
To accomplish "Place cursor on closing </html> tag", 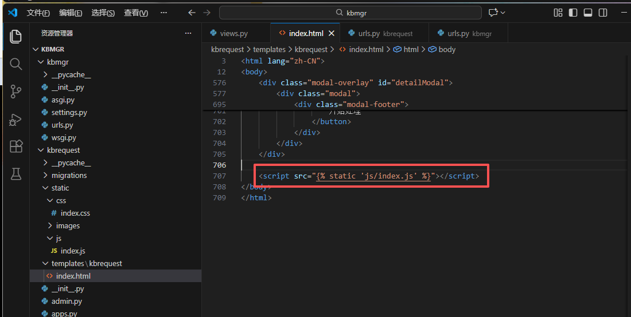I will [x=256, y=197].
